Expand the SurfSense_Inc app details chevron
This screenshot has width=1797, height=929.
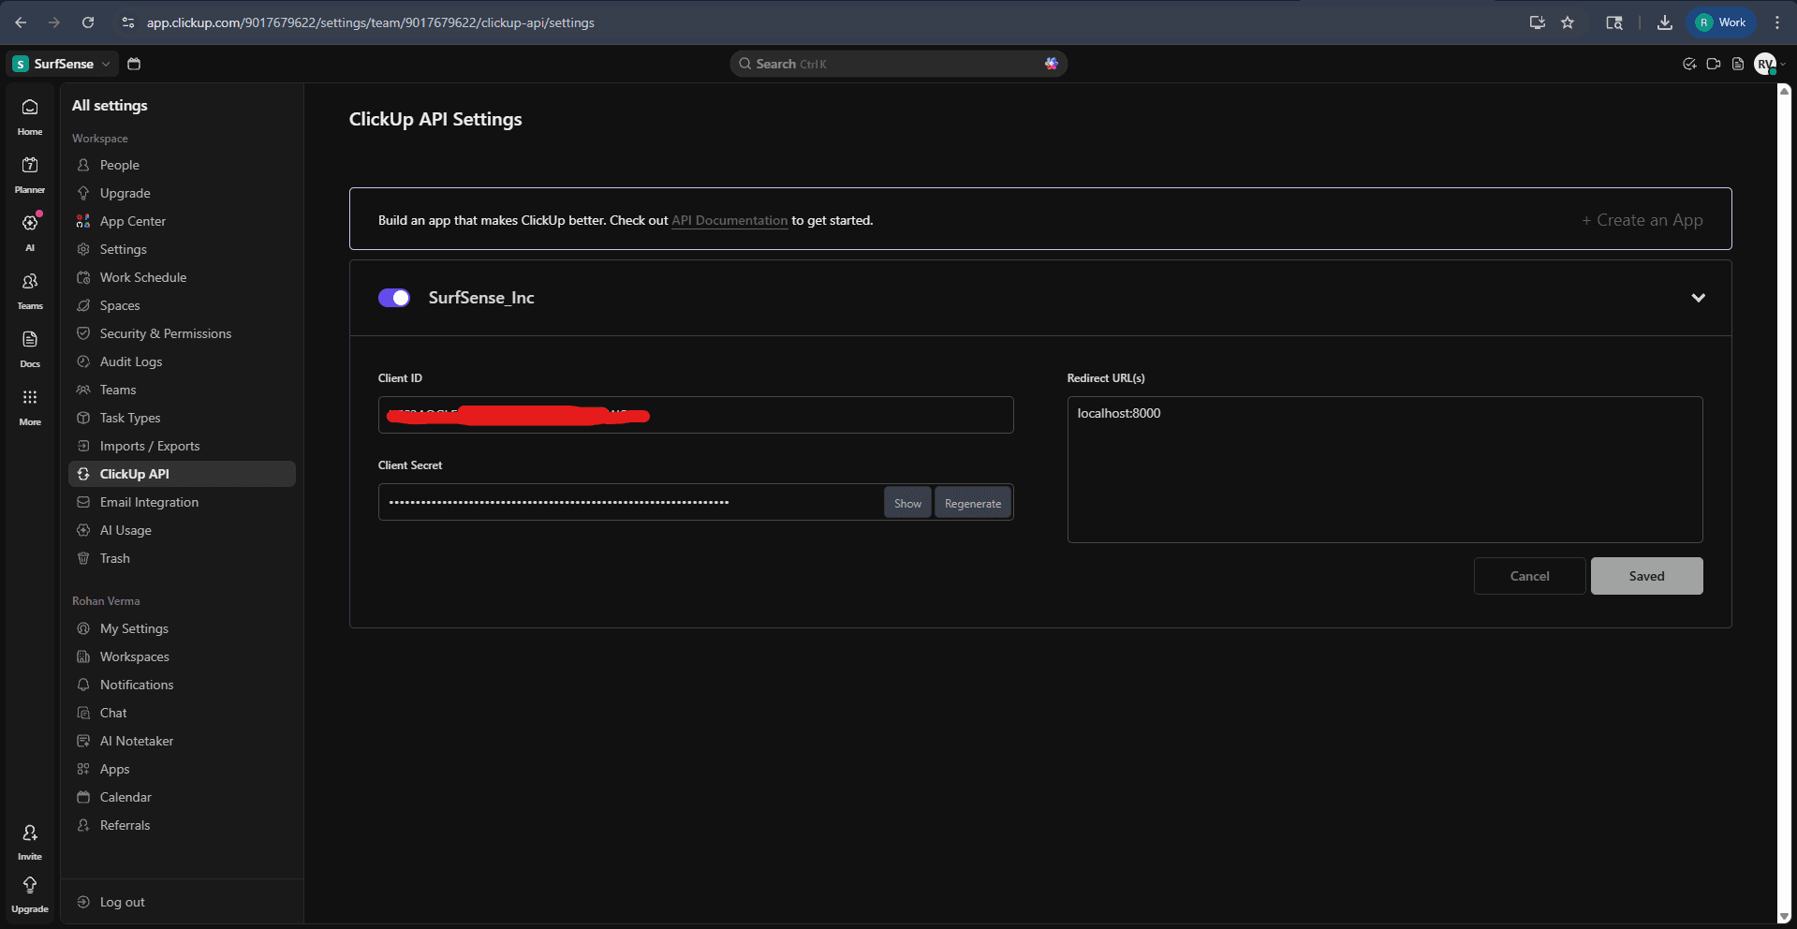pyautogui.click(x=1698, y=298)
